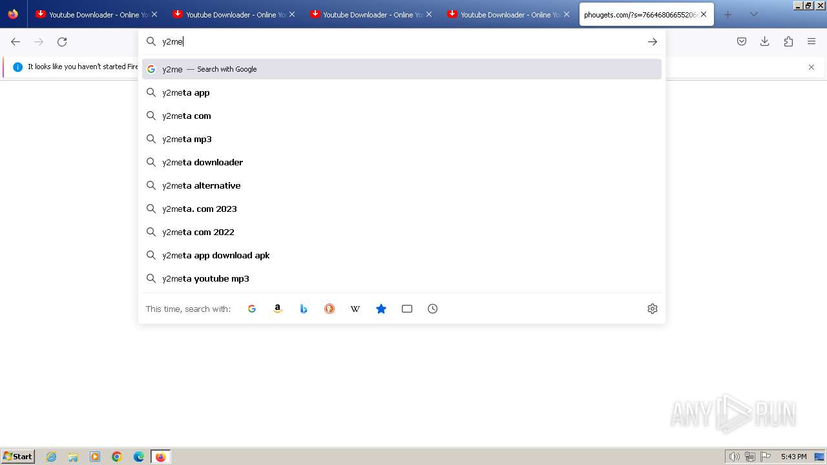Open the Windows Start menu
This screenshot has height=465, width=827.
[x=17, y=456]
